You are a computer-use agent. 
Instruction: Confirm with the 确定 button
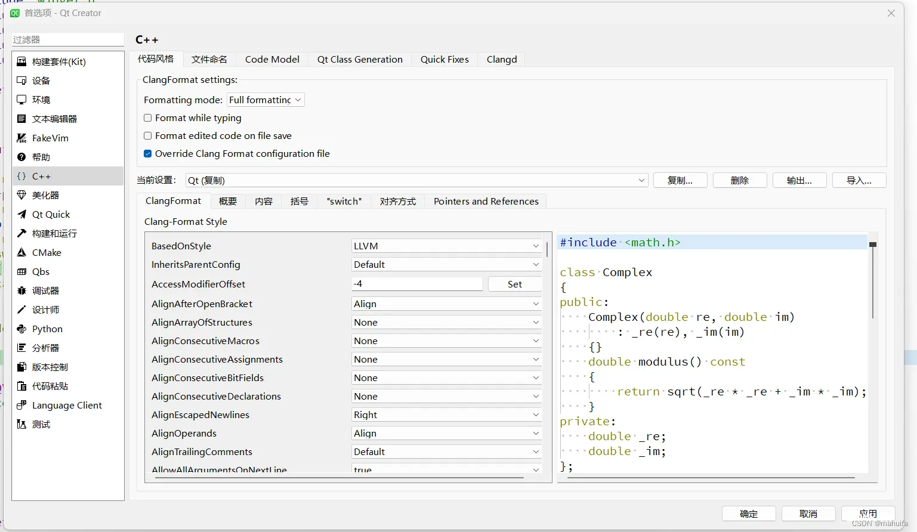(749, 514)
